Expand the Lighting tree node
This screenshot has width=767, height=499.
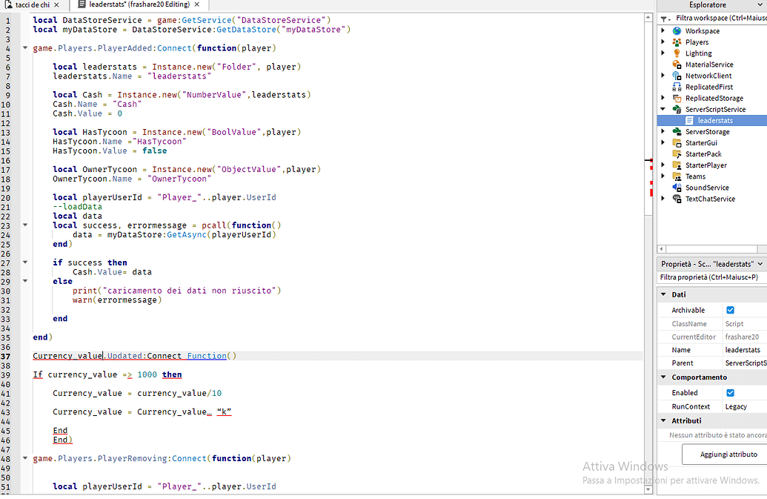[663, 53]
